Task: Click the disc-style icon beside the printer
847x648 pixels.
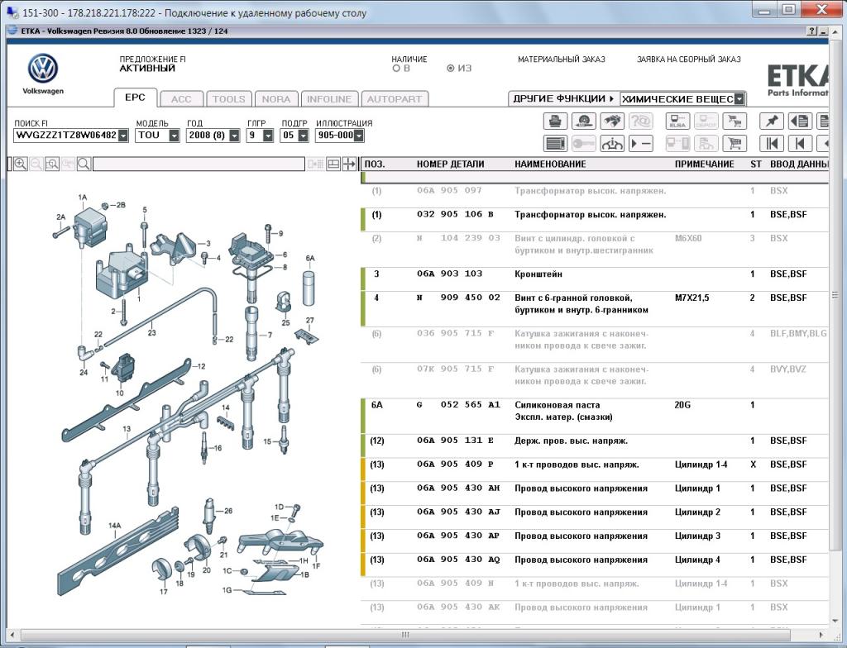Action: [583, 121]
